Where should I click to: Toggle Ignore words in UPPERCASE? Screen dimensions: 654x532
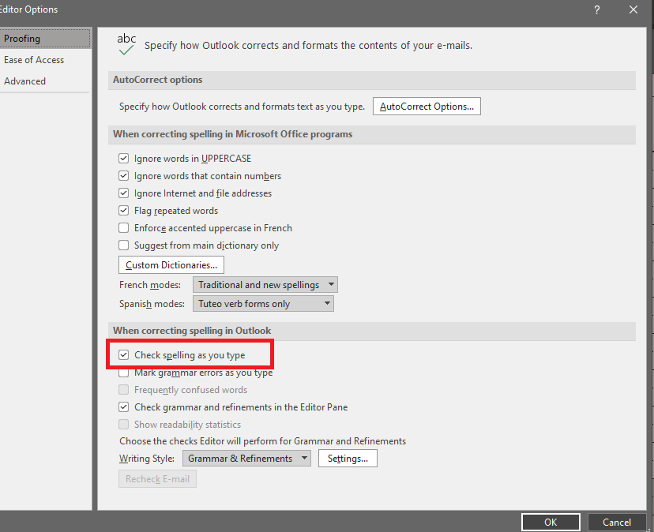123,159
